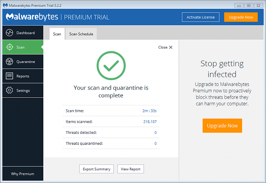Click the 'Threats detected:' label
The image size is (266, 183).
[81, 132]
